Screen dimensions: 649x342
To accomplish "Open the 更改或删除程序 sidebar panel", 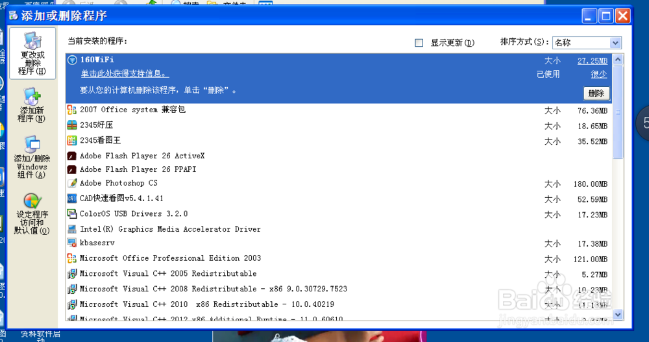I will pos(32,53).
